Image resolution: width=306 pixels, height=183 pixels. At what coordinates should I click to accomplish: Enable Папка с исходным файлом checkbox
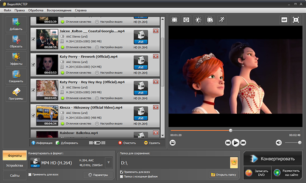tap(122, 176)
